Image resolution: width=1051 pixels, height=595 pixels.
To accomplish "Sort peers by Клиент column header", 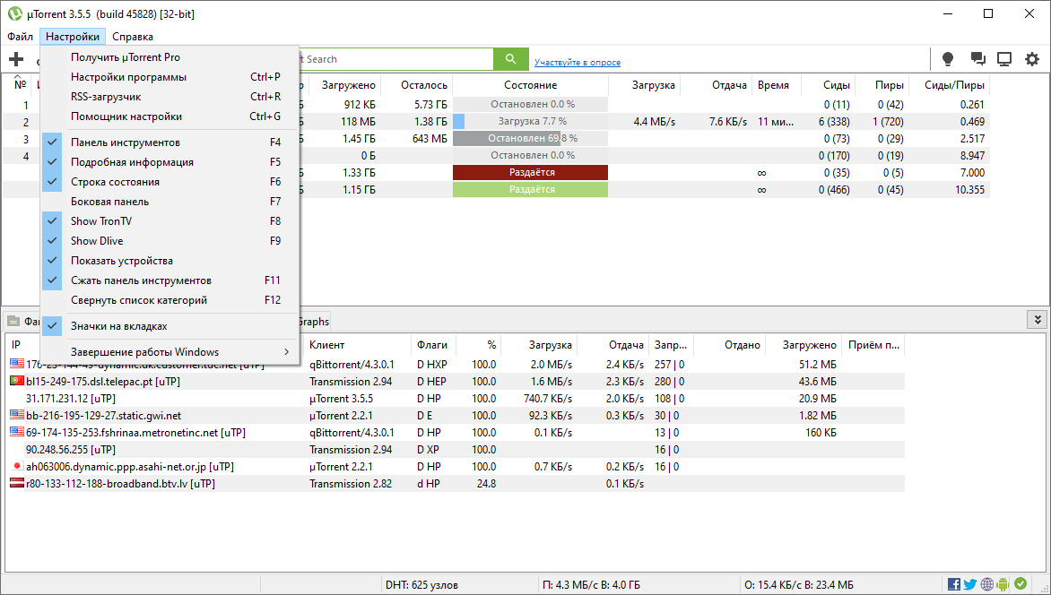I will [x=357, y=345].
